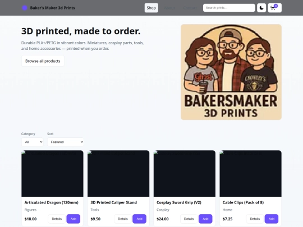Click the Cable Clips (Pack of 8) title
303x227 pixels.
coord(243,202)
